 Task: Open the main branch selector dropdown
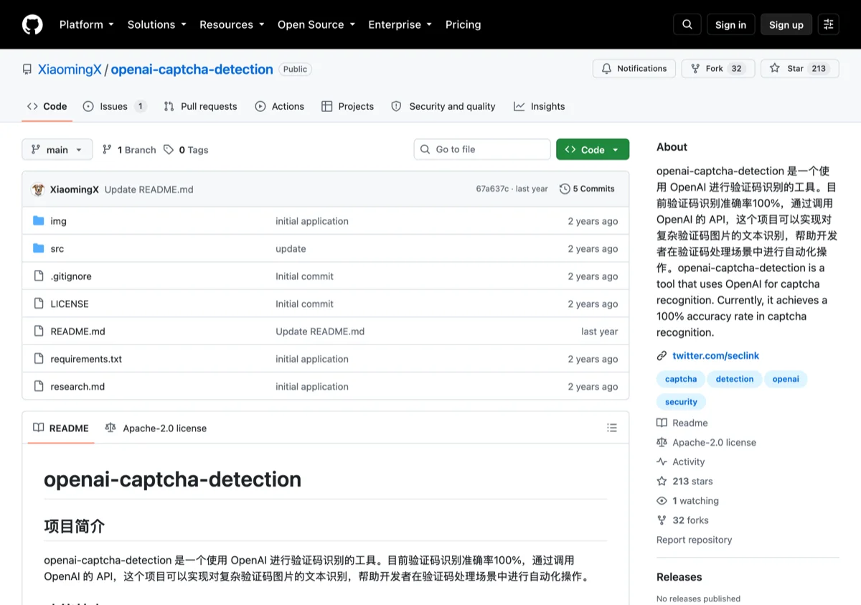click(57, 149)
